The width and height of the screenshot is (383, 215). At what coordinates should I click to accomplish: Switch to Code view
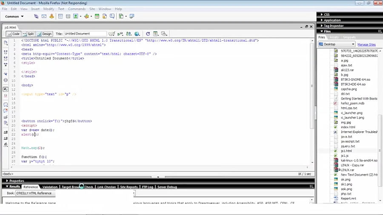pyautogui.click(x=14, y=34)
